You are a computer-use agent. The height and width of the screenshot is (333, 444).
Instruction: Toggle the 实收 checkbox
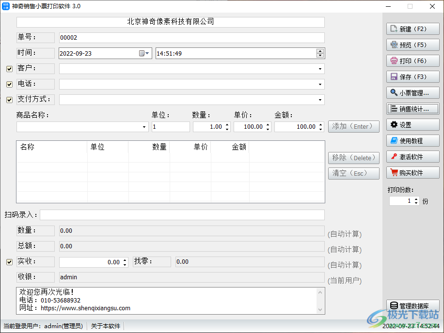(x=9, y=262)
